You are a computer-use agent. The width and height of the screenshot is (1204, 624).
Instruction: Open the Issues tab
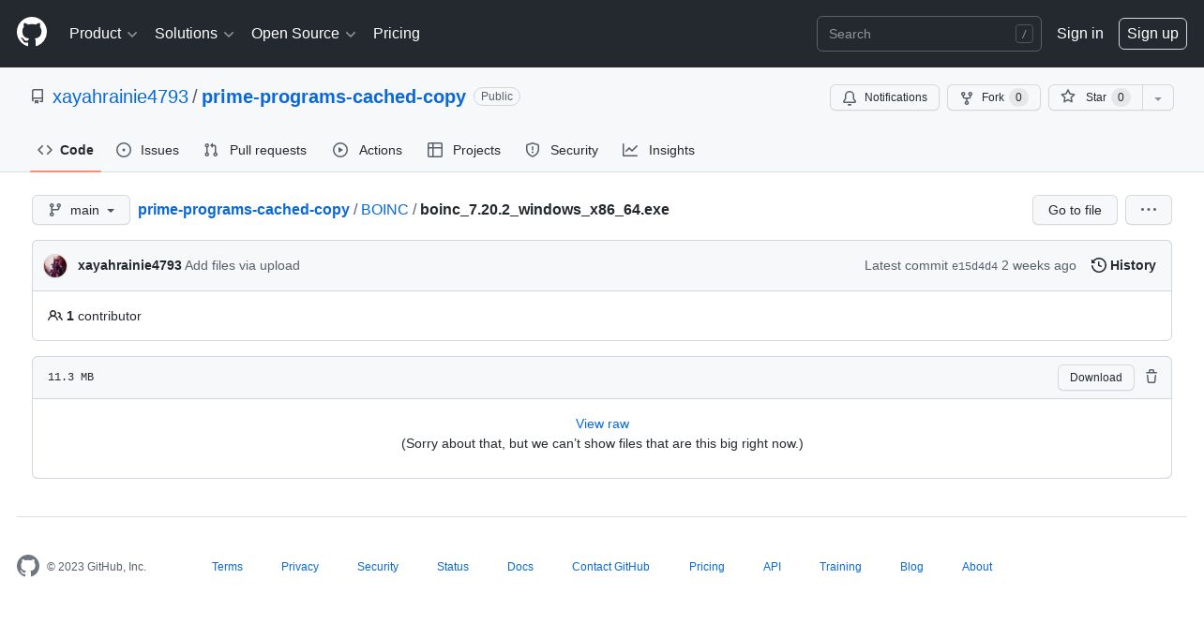tap(147, 150)
